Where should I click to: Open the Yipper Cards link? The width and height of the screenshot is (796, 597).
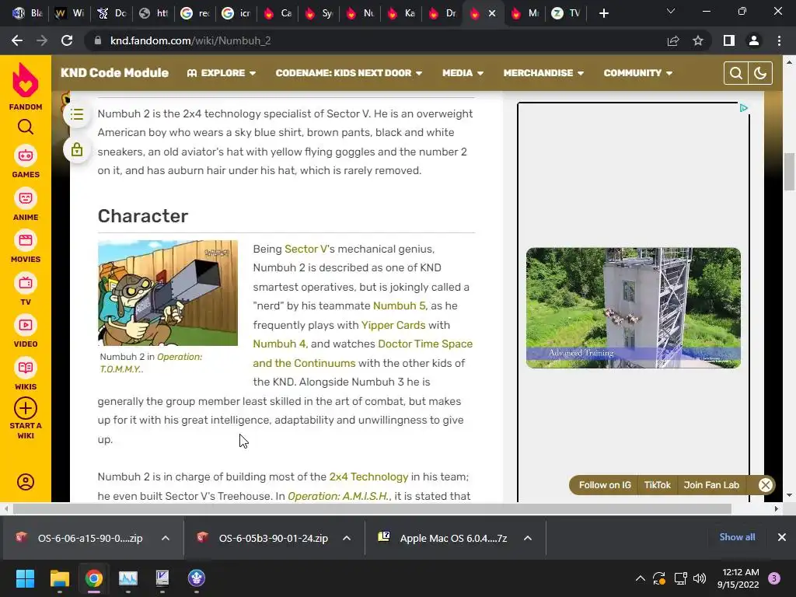[393, 325]
